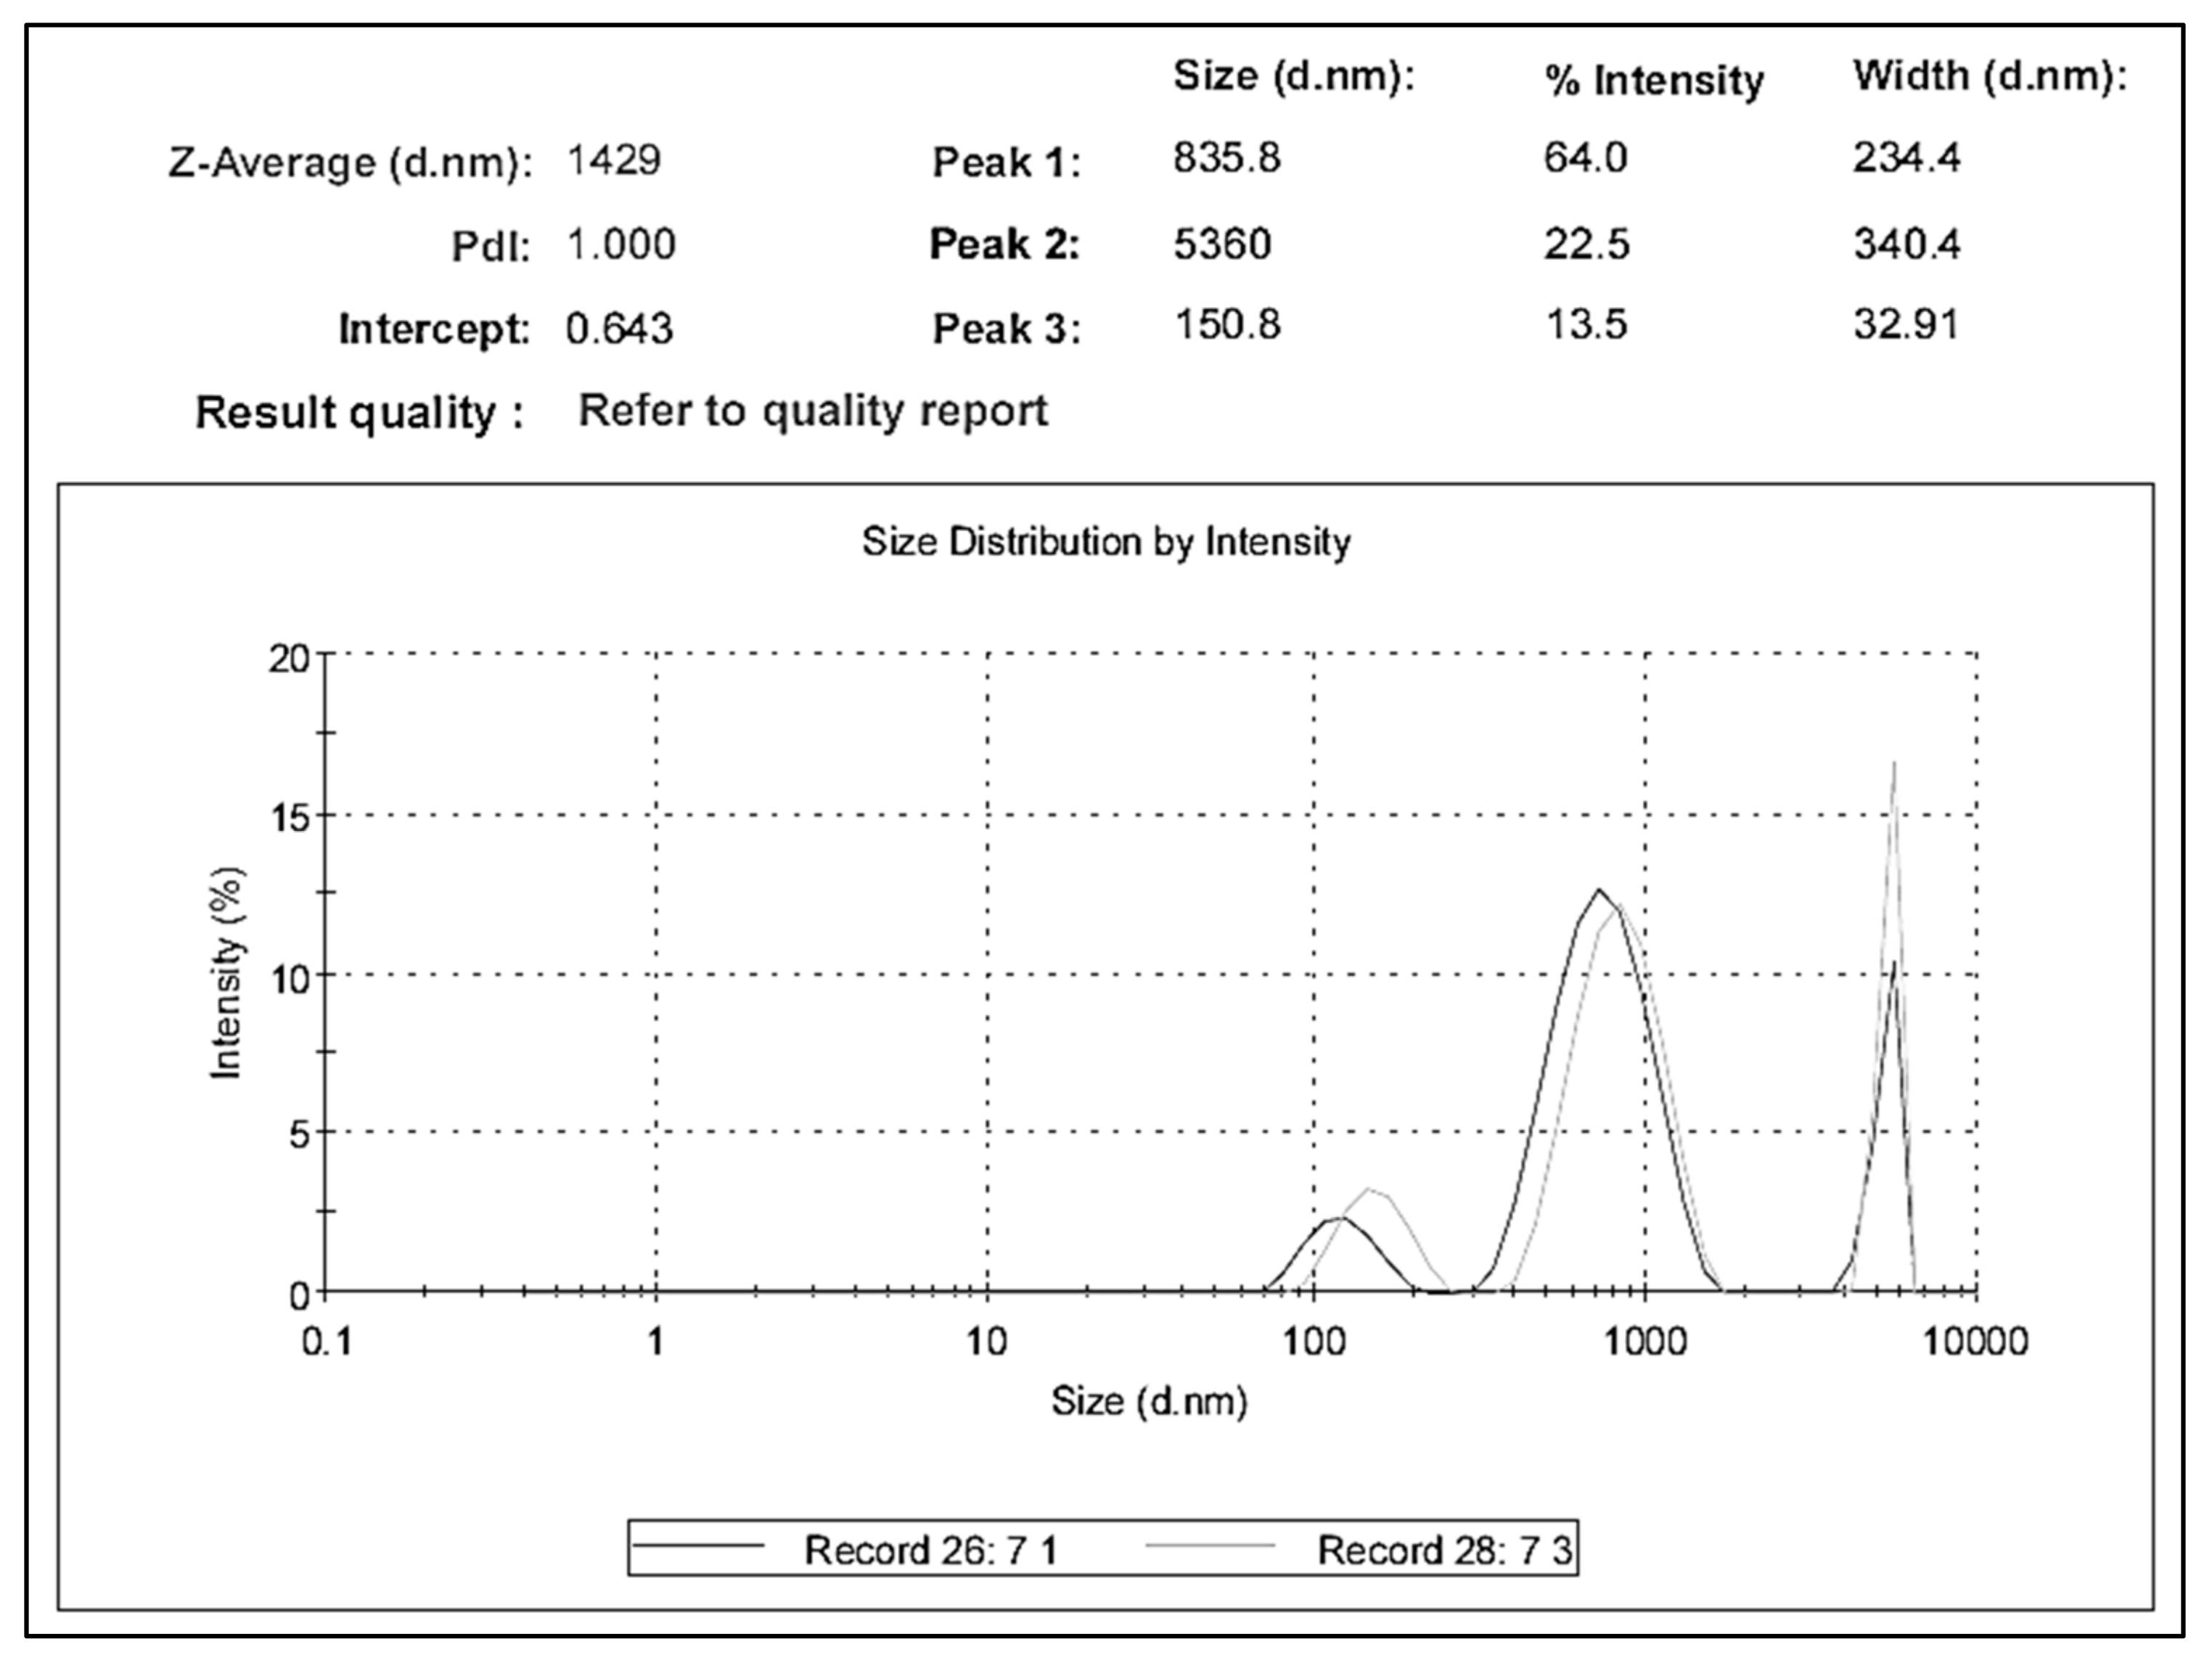
Task: Click the Peak 2 row label
Action: [x=1005, y=245]
